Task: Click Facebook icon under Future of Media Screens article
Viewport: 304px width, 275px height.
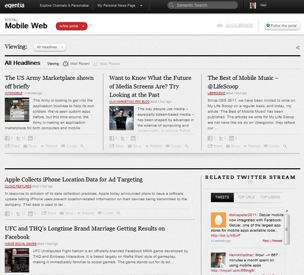Action: point(111,138)
